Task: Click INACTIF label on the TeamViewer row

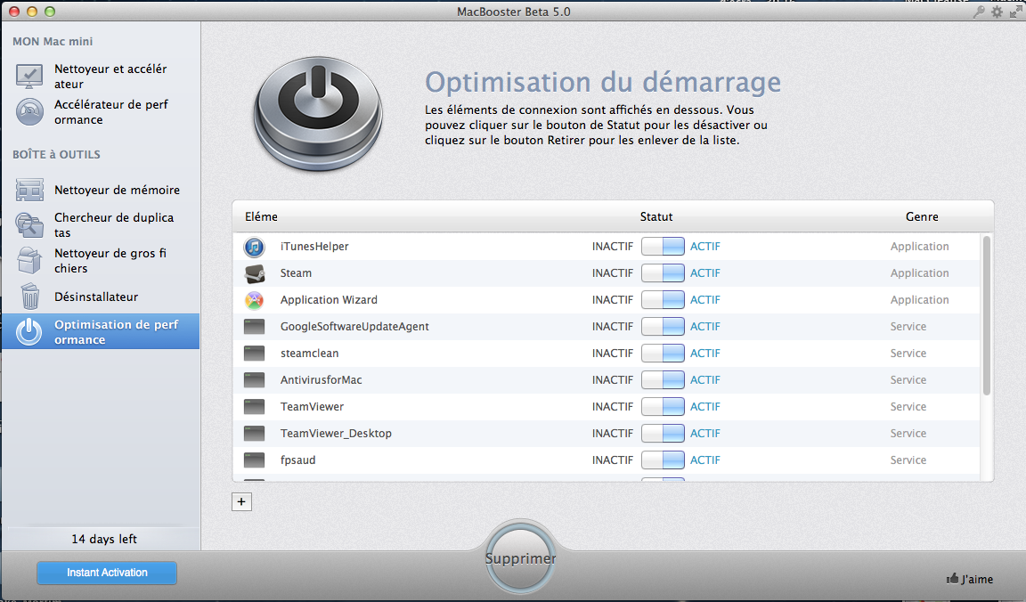Action: point(613,407)
